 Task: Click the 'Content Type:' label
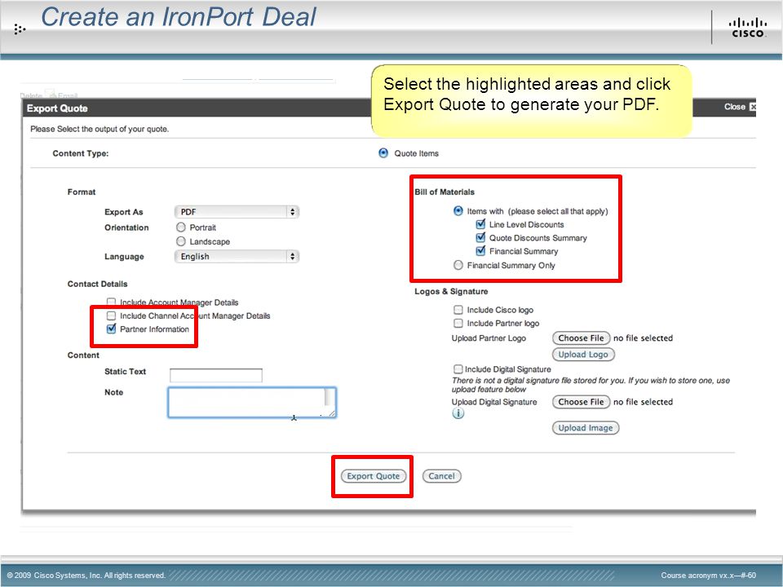[81, 153]
